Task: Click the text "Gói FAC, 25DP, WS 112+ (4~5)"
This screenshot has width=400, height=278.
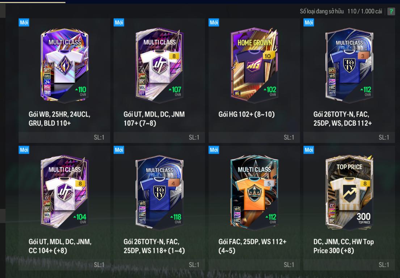Action: pyautogui.click(x=252, y=246)
